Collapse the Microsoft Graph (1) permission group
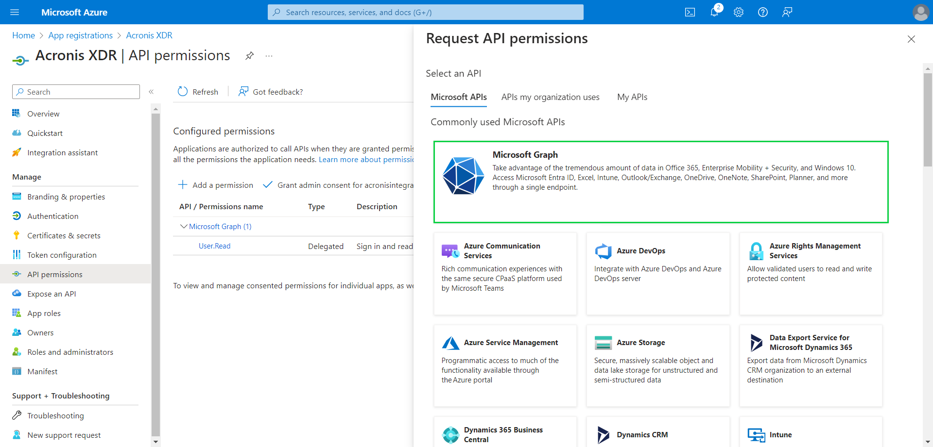The image size is (933, 447). point(184,226)
